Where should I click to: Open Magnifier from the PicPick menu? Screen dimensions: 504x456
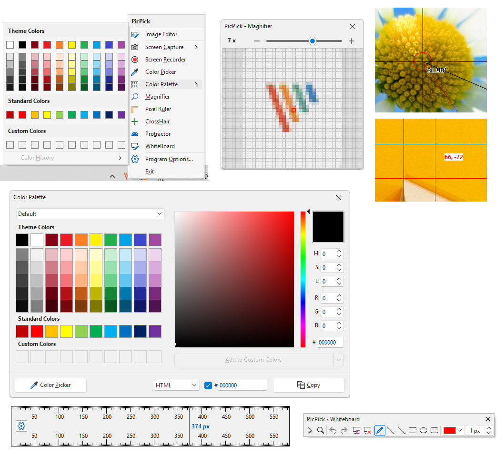coord(158,97)
